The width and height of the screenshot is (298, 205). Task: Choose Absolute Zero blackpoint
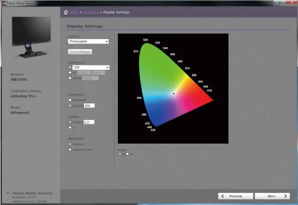click(x=70, y=149)
